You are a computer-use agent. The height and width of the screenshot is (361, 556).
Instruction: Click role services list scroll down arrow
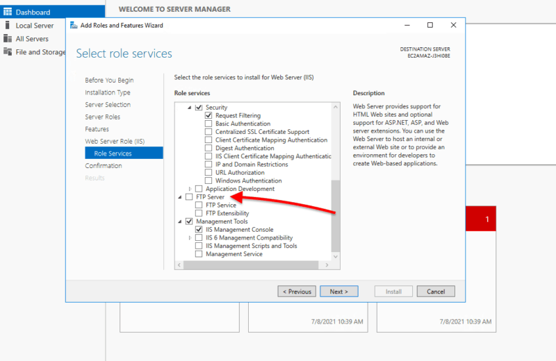pos(336,256)
